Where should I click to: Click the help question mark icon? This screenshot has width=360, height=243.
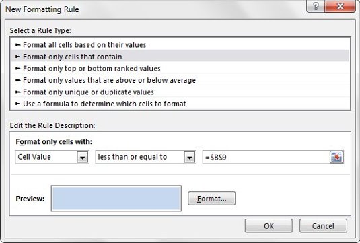tap(316, 6)
